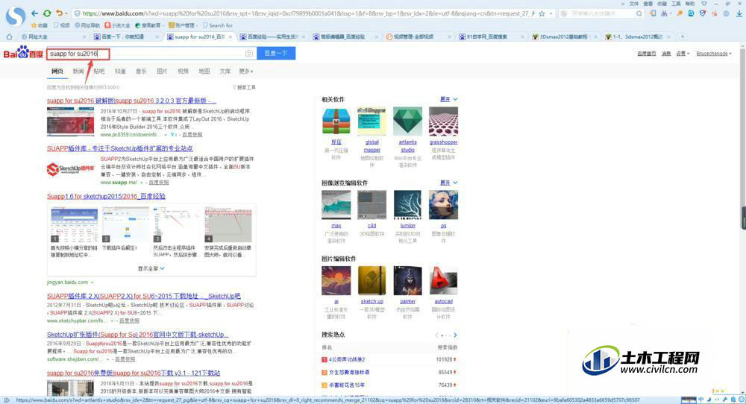Click the home icon left of tabs
Image resolution: width=746 pixels, height=404 pixels.
click(9, 37)
